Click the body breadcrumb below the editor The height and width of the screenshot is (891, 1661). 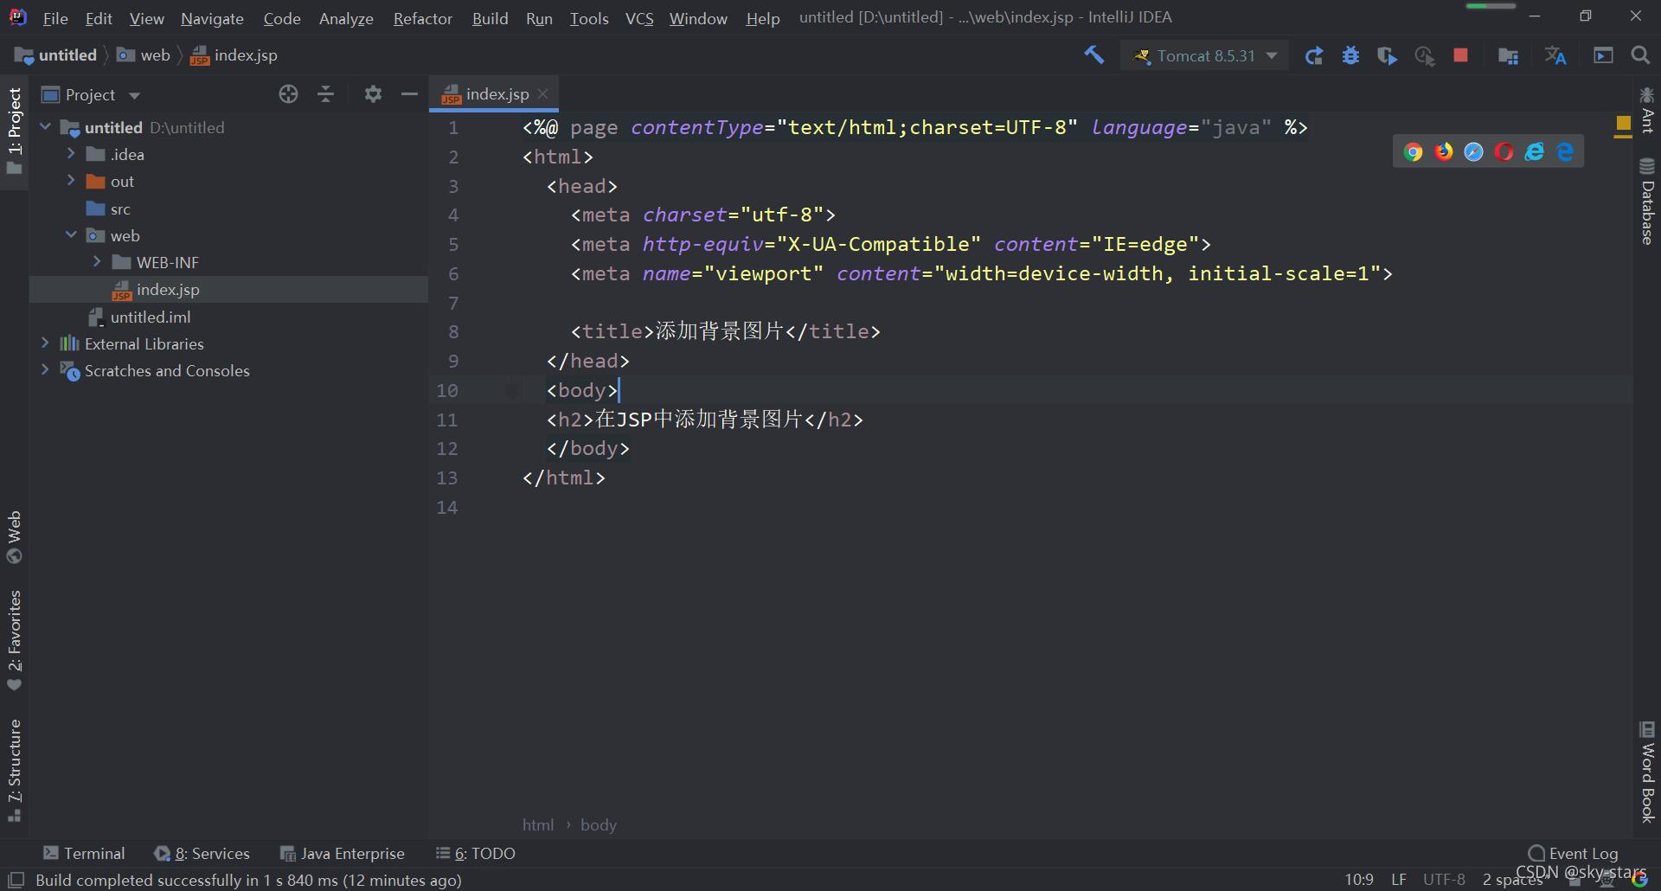[599, 824]
